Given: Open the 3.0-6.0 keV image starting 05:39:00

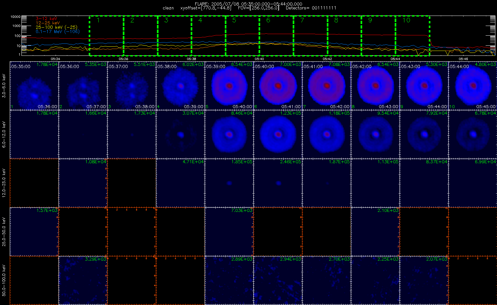Looking at the screenshot, I should pos(229,86).
